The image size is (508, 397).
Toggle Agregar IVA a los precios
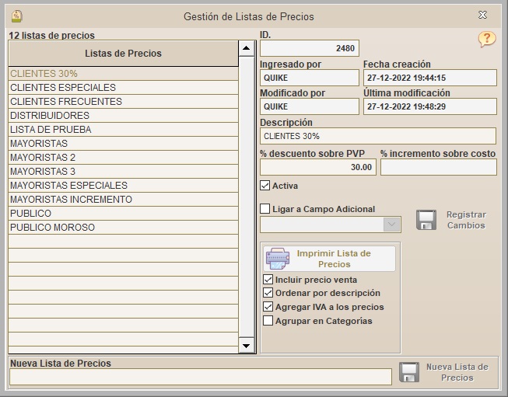click(x=268, y=307)
